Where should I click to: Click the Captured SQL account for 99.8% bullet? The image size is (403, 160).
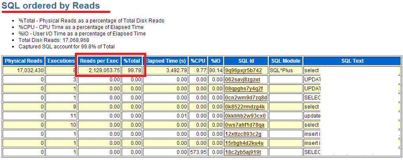pos(67,47)
